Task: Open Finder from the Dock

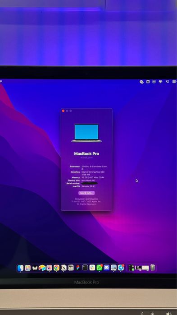Action: tap(20, 268)
